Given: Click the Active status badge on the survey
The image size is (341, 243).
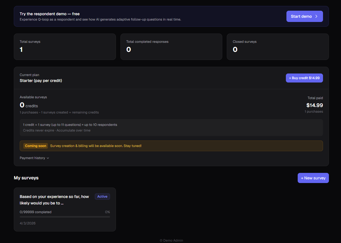Looking at the screenshot, I should (x=102, y=197).
